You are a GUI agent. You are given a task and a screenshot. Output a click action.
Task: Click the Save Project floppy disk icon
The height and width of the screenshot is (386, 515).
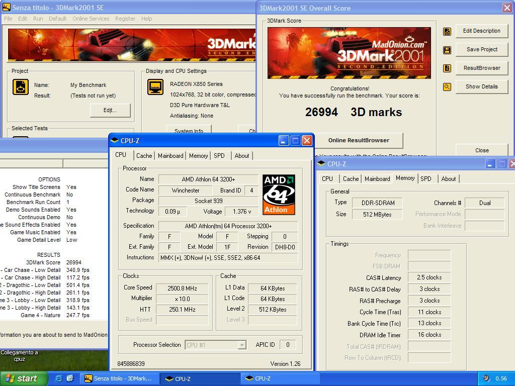[x=447, y=50]
